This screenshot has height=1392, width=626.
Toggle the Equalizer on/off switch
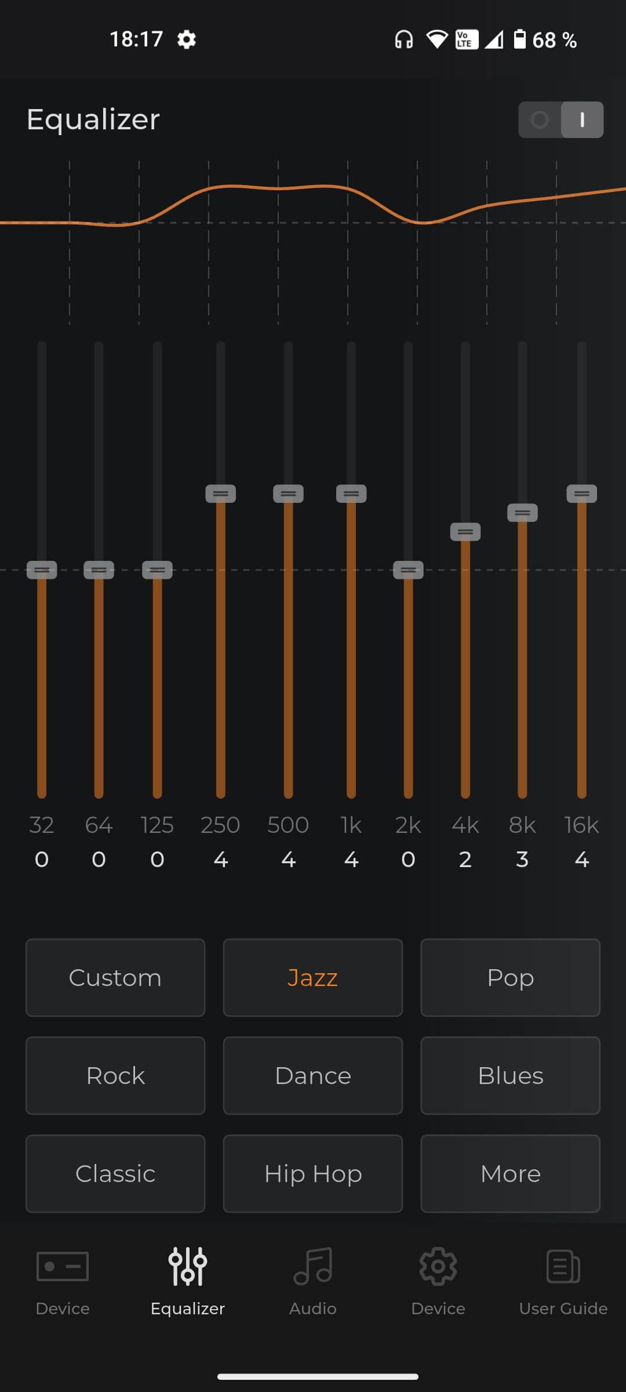tap(561, 119)
